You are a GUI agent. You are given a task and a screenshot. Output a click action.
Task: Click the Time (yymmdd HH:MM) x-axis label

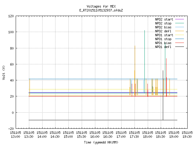[101, 142]
